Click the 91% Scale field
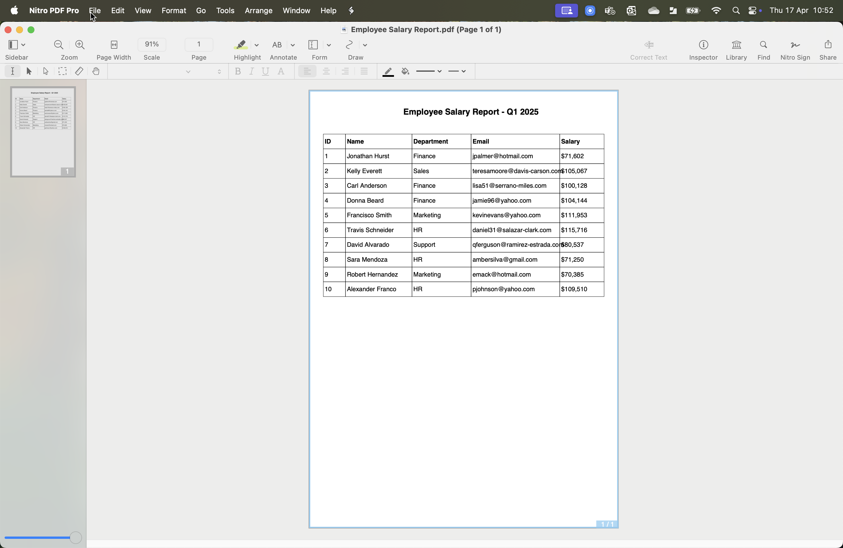 (152, 44)
